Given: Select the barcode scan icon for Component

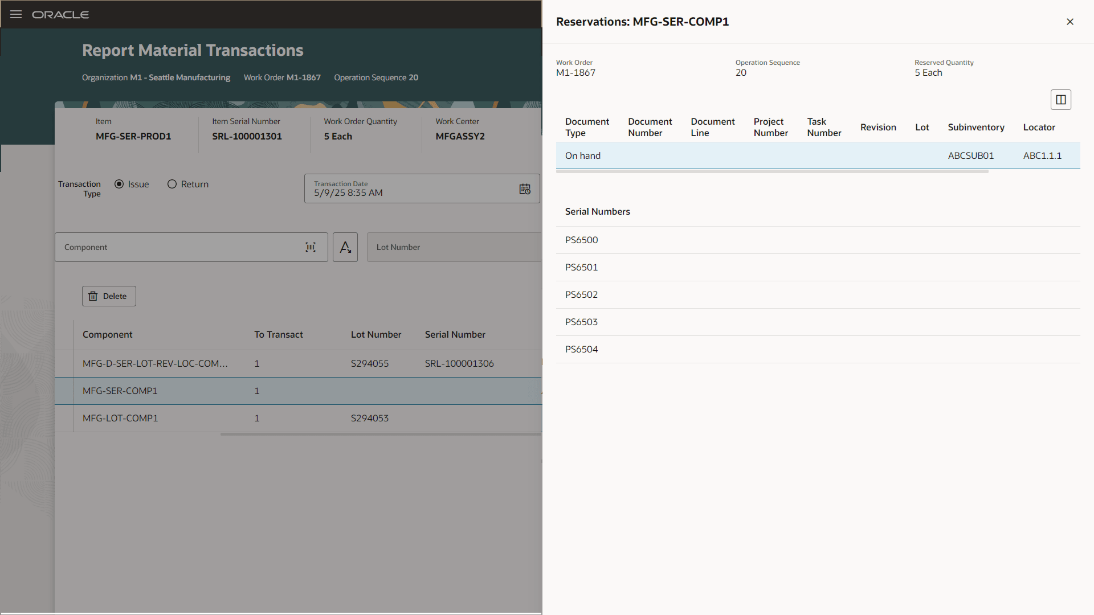Looking at the screenshot, I should point(311,247).
